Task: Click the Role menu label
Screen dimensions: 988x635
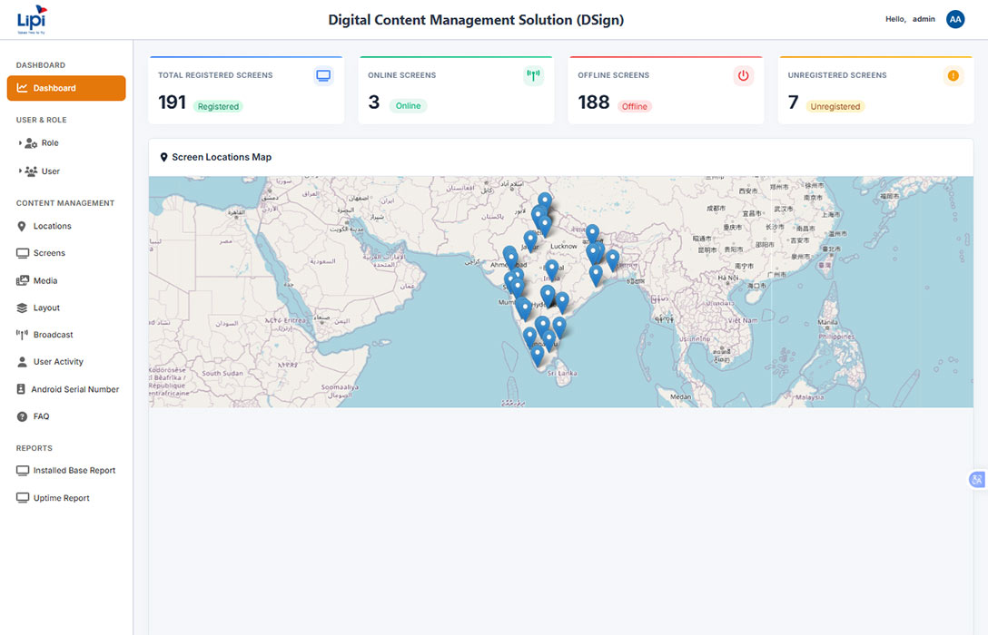Action: click(x=50, y=142)
